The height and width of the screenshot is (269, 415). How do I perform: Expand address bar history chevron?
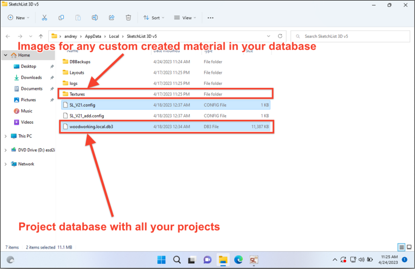click(x=269, y=36)
